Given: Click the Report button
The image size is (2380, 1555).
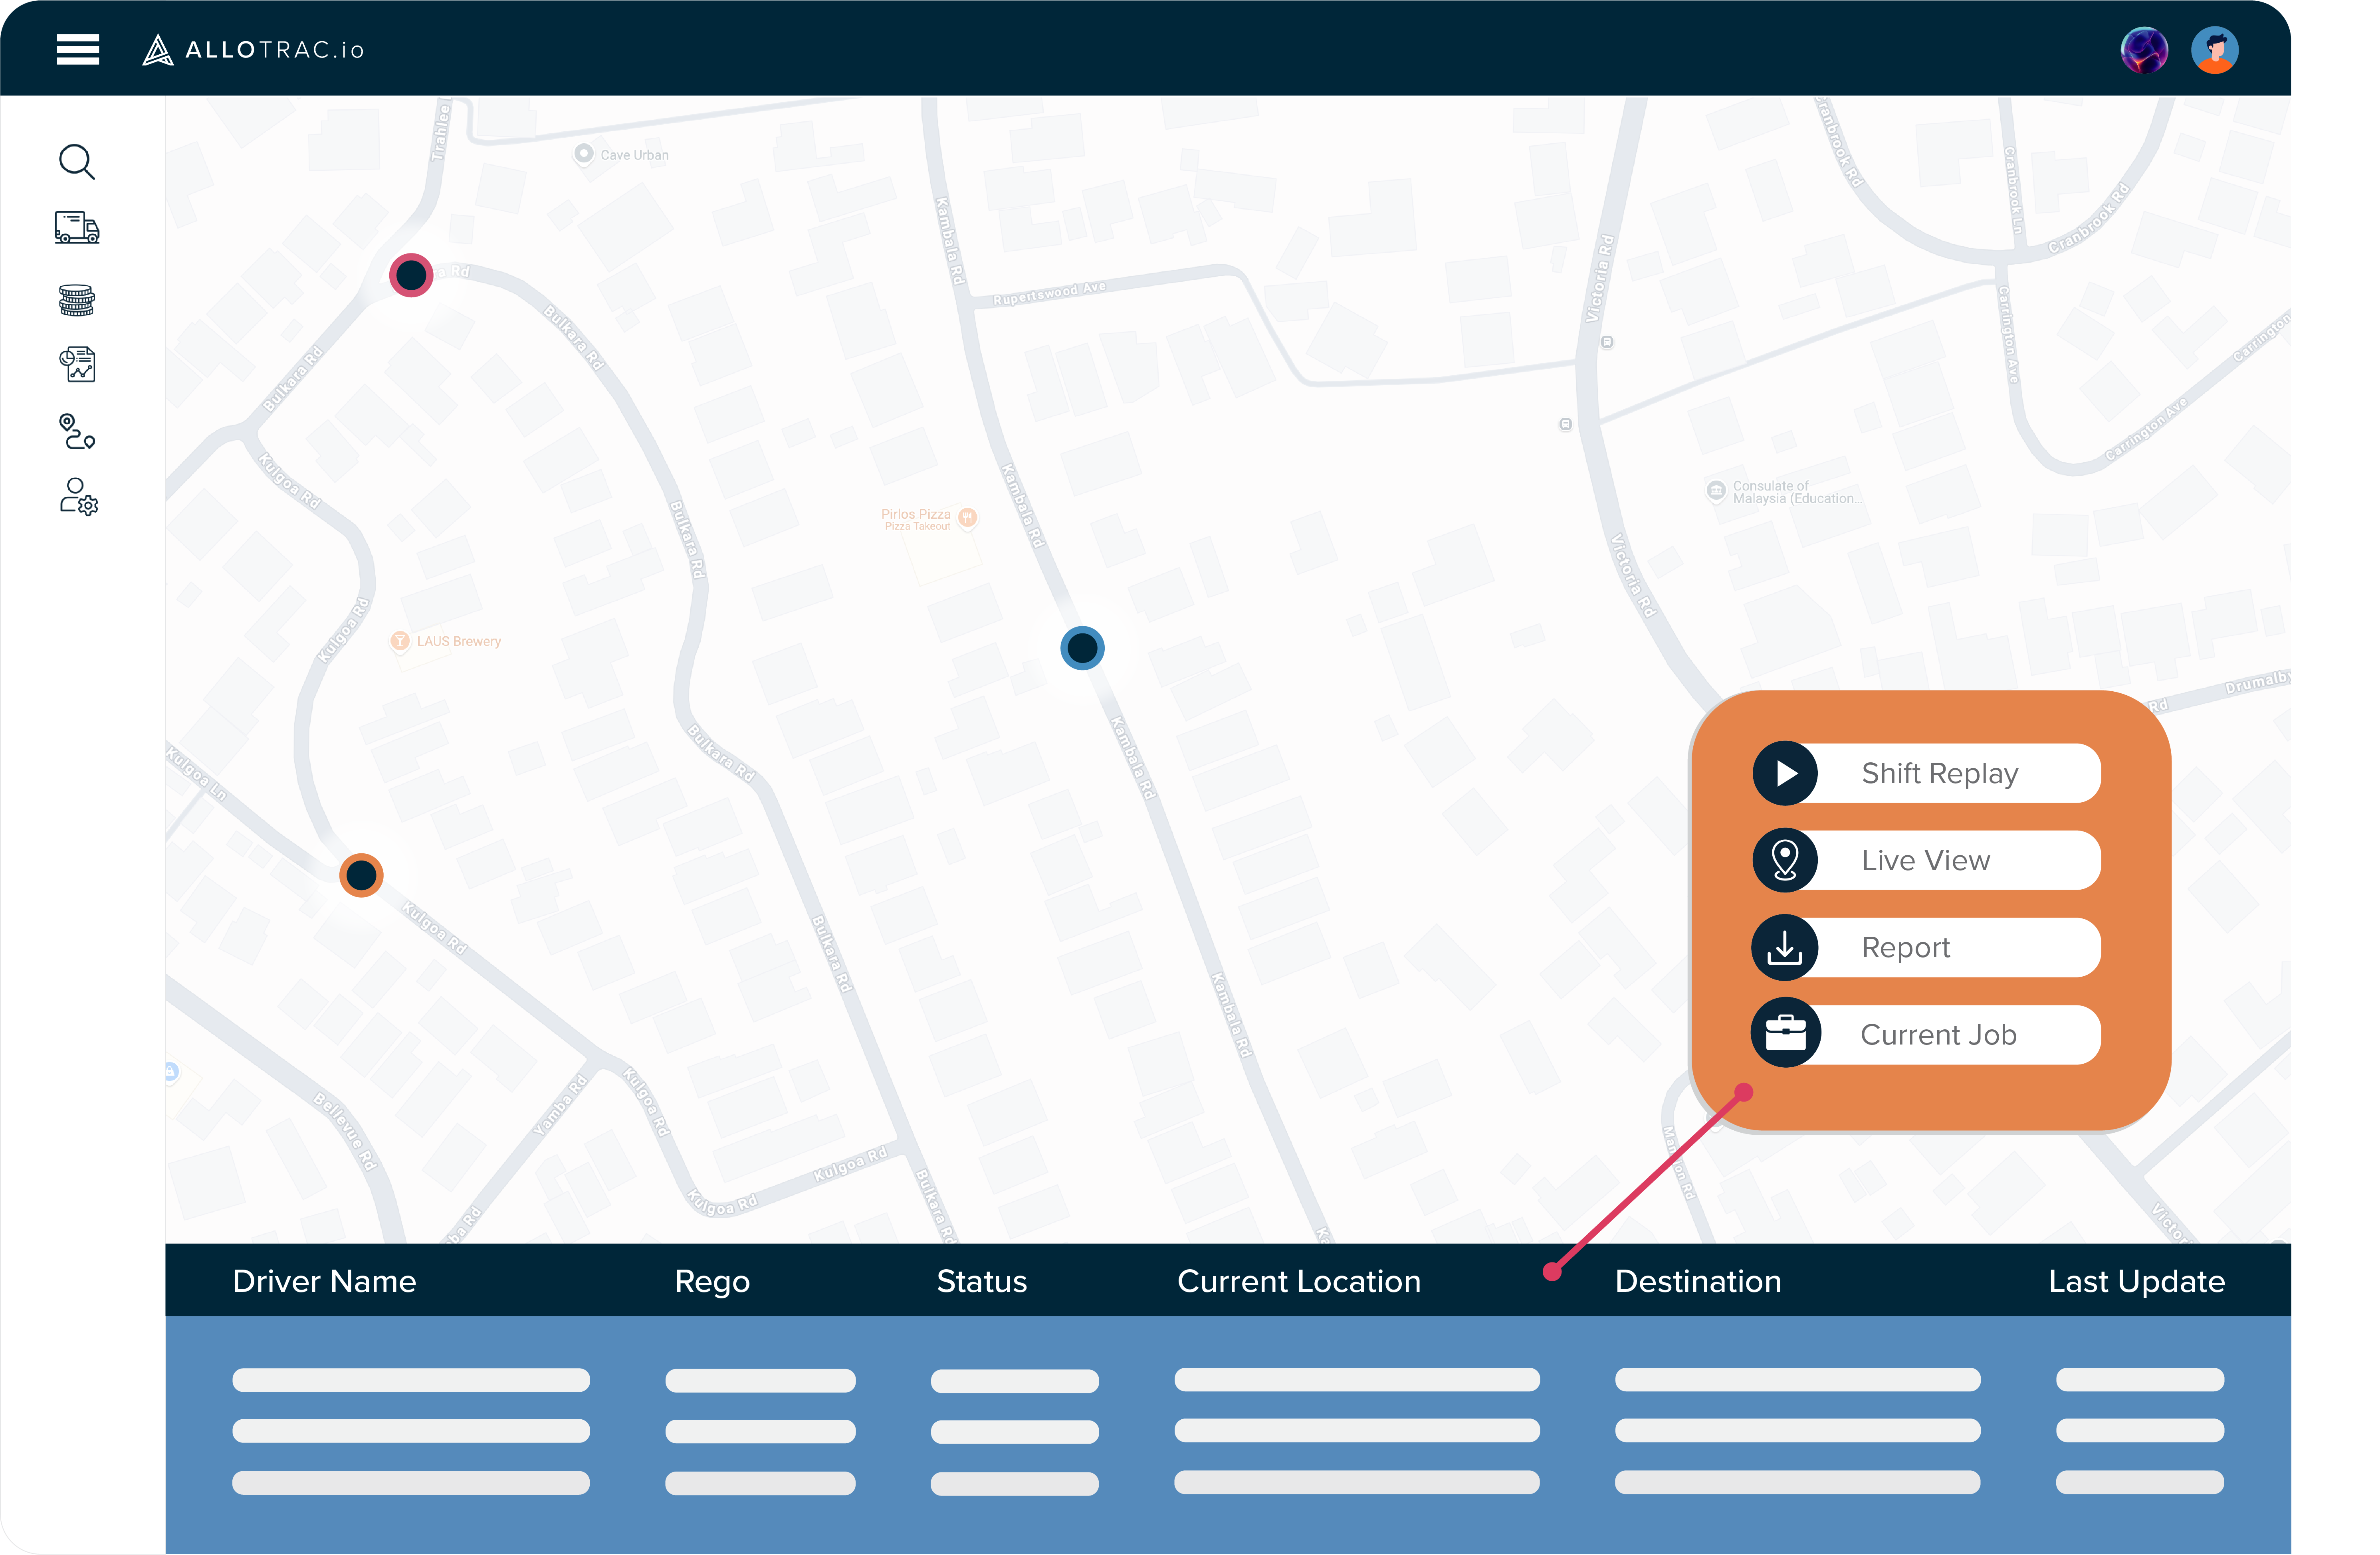Looking at the screenshot, I should tap(1927, 948).
